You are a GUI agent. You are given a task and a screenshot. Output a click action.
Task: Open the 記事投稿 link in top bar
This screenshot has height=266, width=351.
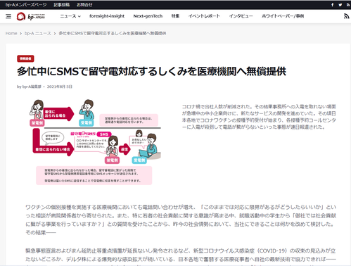(x=61, y=5)
